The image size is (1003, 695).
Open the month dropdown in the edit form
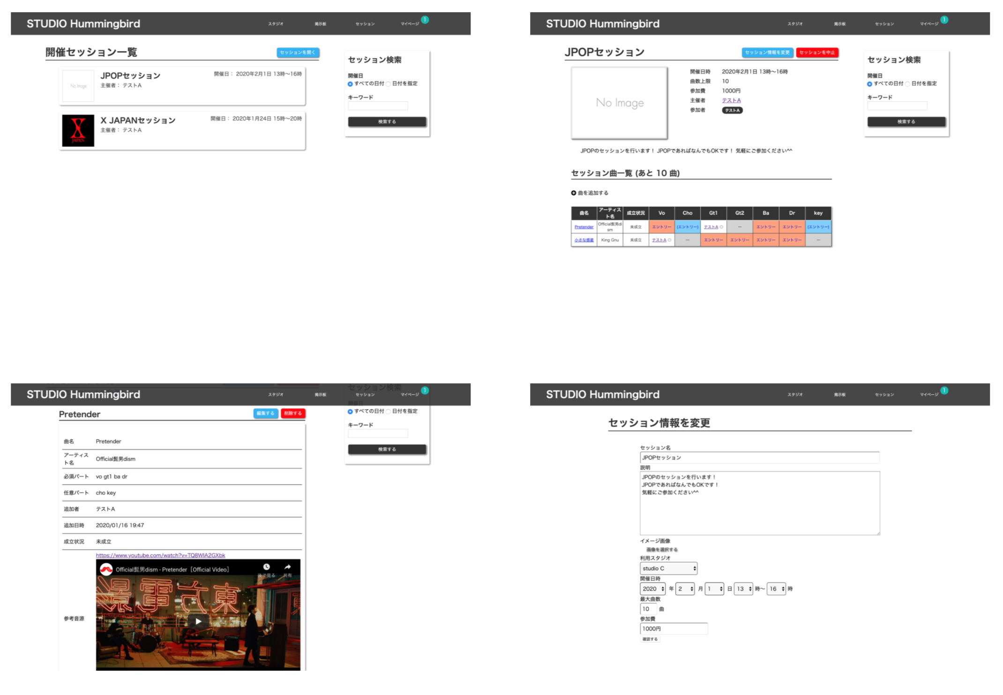[684, 589]
